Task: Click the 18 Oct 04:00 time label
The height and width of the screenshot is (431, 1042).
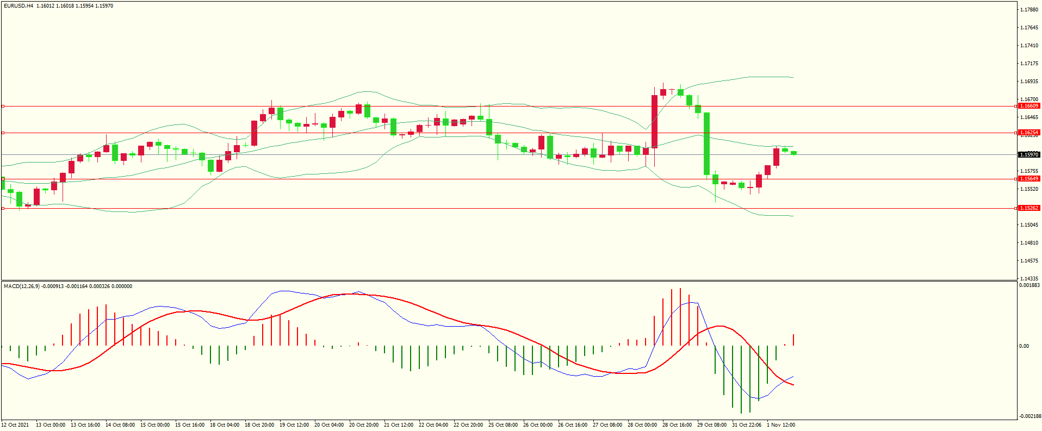Action: pyautogui.click(x=225, y=425)
